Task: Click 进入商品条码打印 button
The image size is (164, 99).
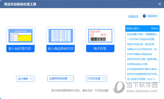Action: click(61, 48)
